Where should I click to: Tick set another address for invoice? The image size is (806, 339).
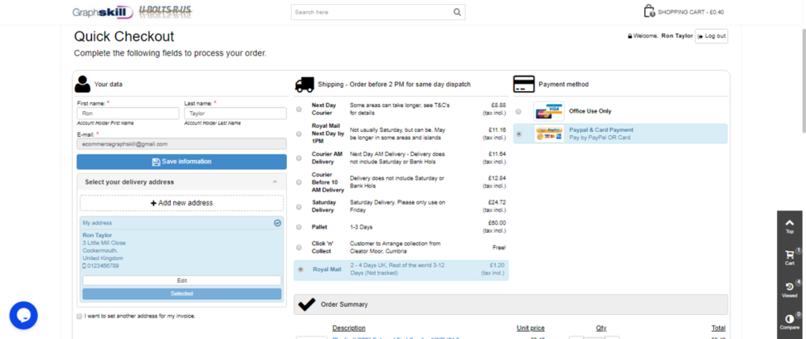[x=79, y=316]
